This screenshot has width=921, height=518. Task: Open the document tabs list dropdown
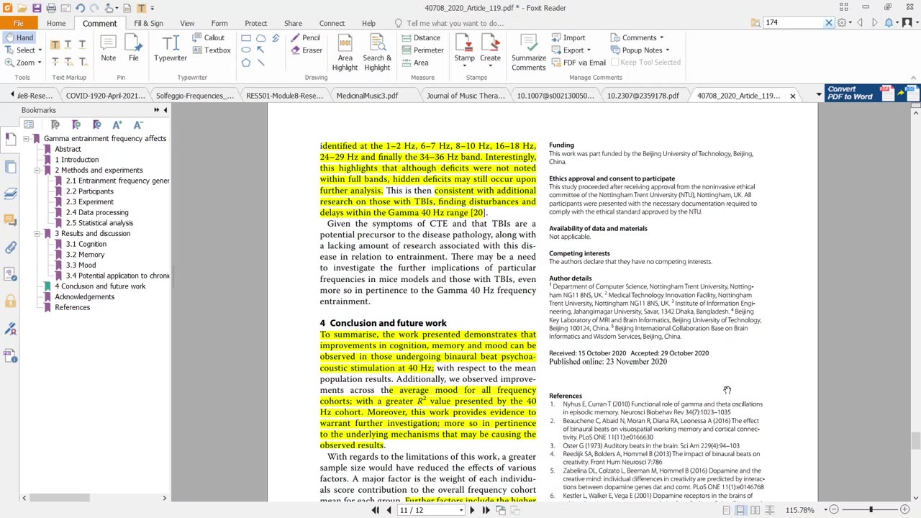click(x=818, y=95)
